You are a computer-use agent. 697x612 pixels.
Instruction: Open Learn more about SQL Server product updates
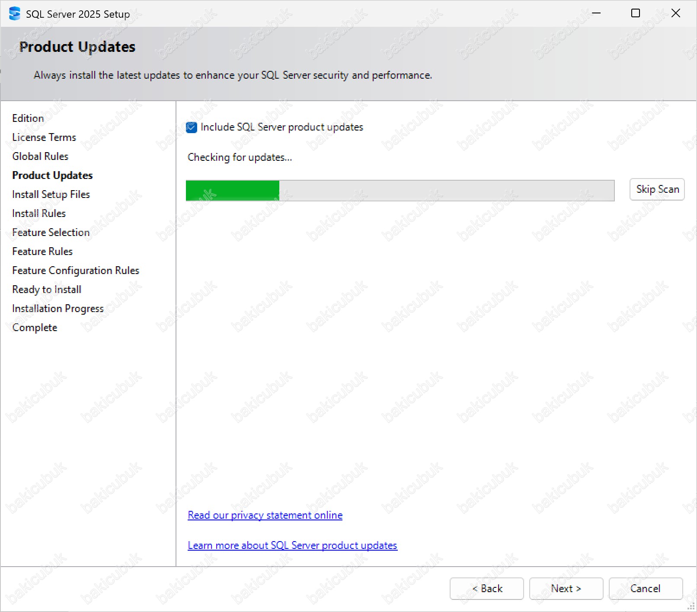(292, 545)
